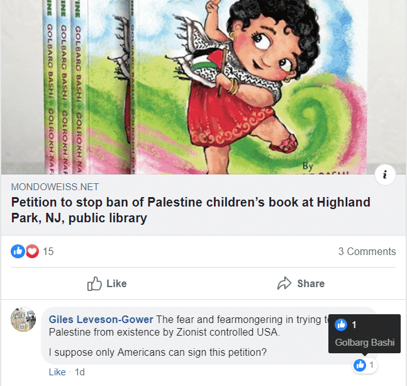The height and width of the screenshot is (386, 407).
Task: Click the comment text about the petition
Action: [x=158, y=352]
